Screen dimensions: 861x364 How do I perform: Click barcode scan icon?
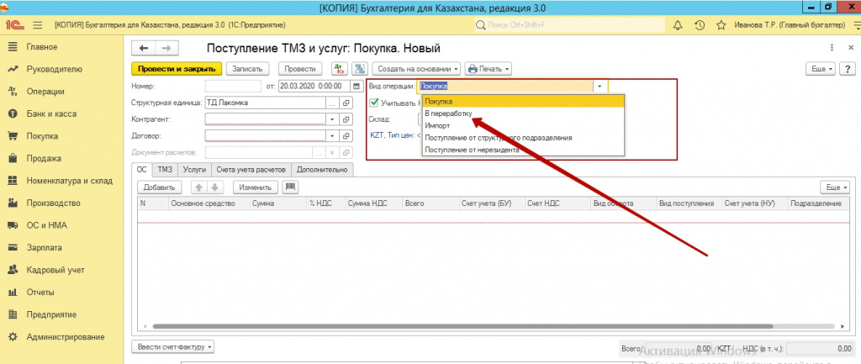(290, 187)
